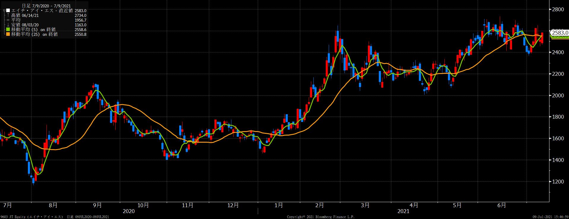
Task: Click the 2800 price axis label
Action: click(558, 9)
